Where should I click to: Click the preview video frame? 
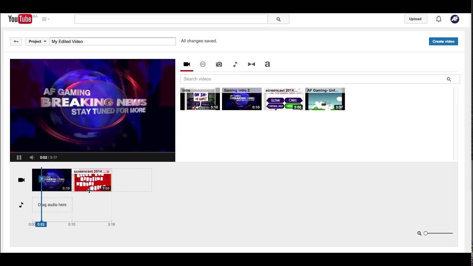pos(92,105)
